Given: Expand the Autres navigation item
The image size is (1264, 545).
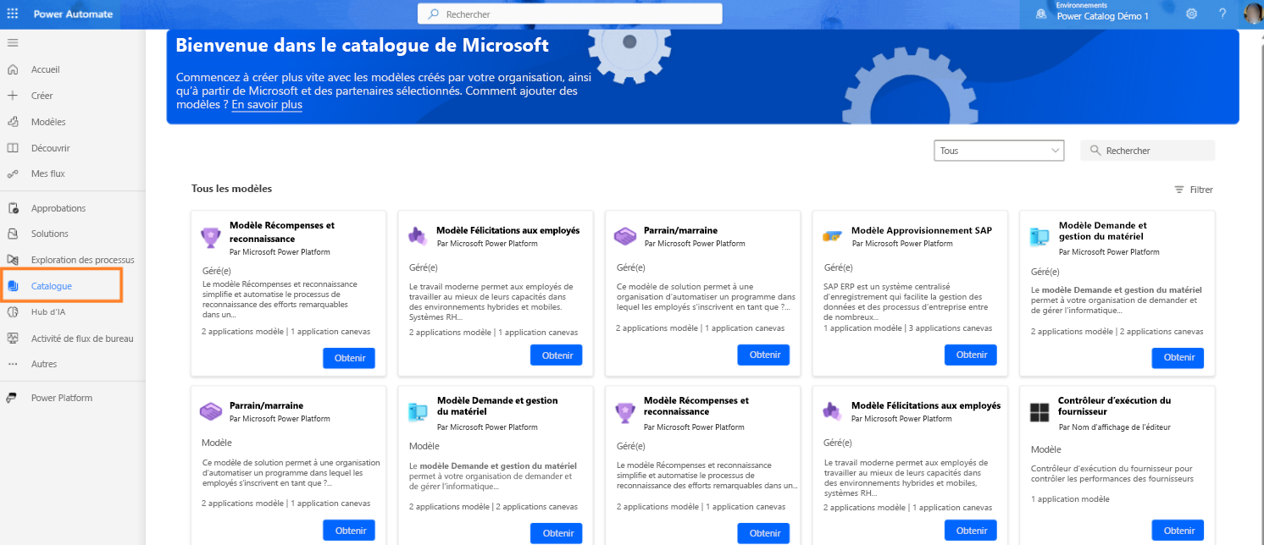Looking at the screenshot, I should point(44,364).
